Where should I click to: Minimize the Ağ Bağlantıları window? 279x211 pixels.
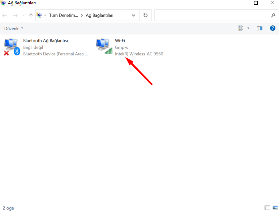click(240, 3)
